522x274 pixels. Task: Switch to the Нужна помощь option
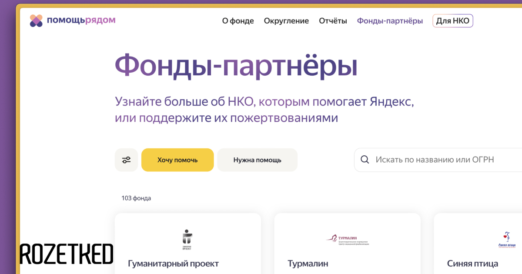tap(257, 160)
